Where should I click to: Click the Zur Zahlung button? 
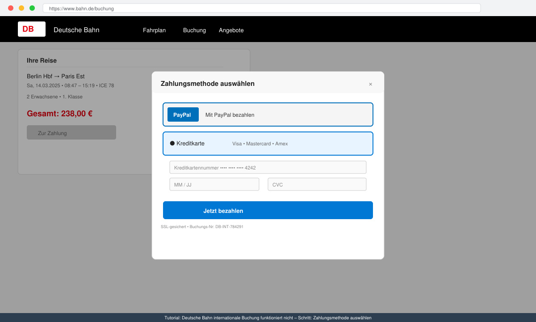[71, 132]
